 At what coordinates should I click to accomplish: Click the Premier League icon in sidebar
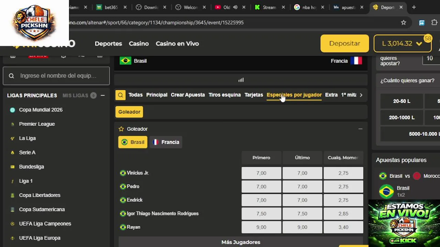13,124
